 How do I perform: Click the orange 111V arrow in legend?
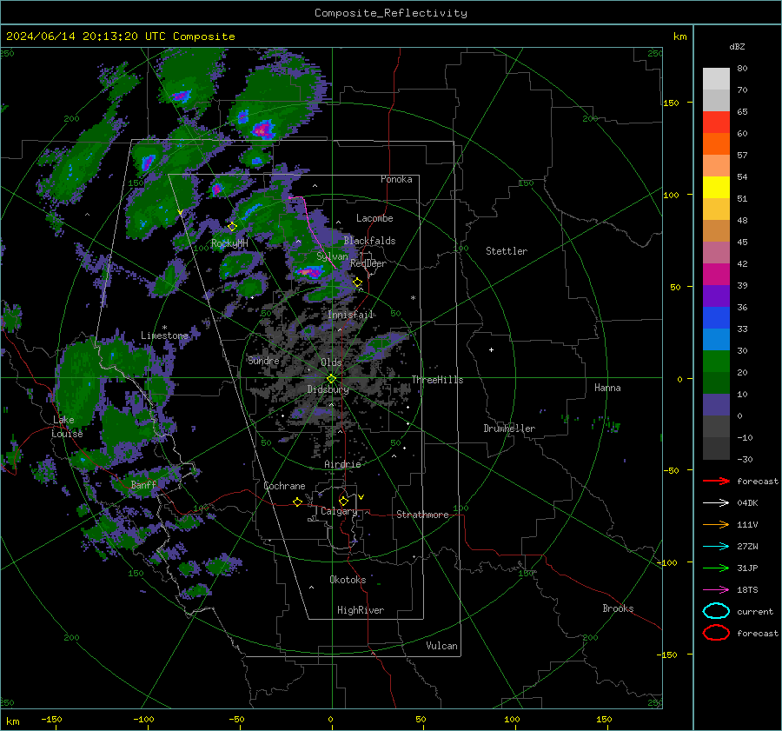point(716,524)
